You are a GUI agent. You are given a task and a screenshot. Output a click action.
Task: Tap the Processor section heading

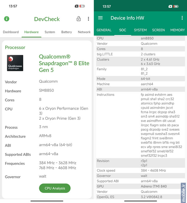tap(15, 47)
